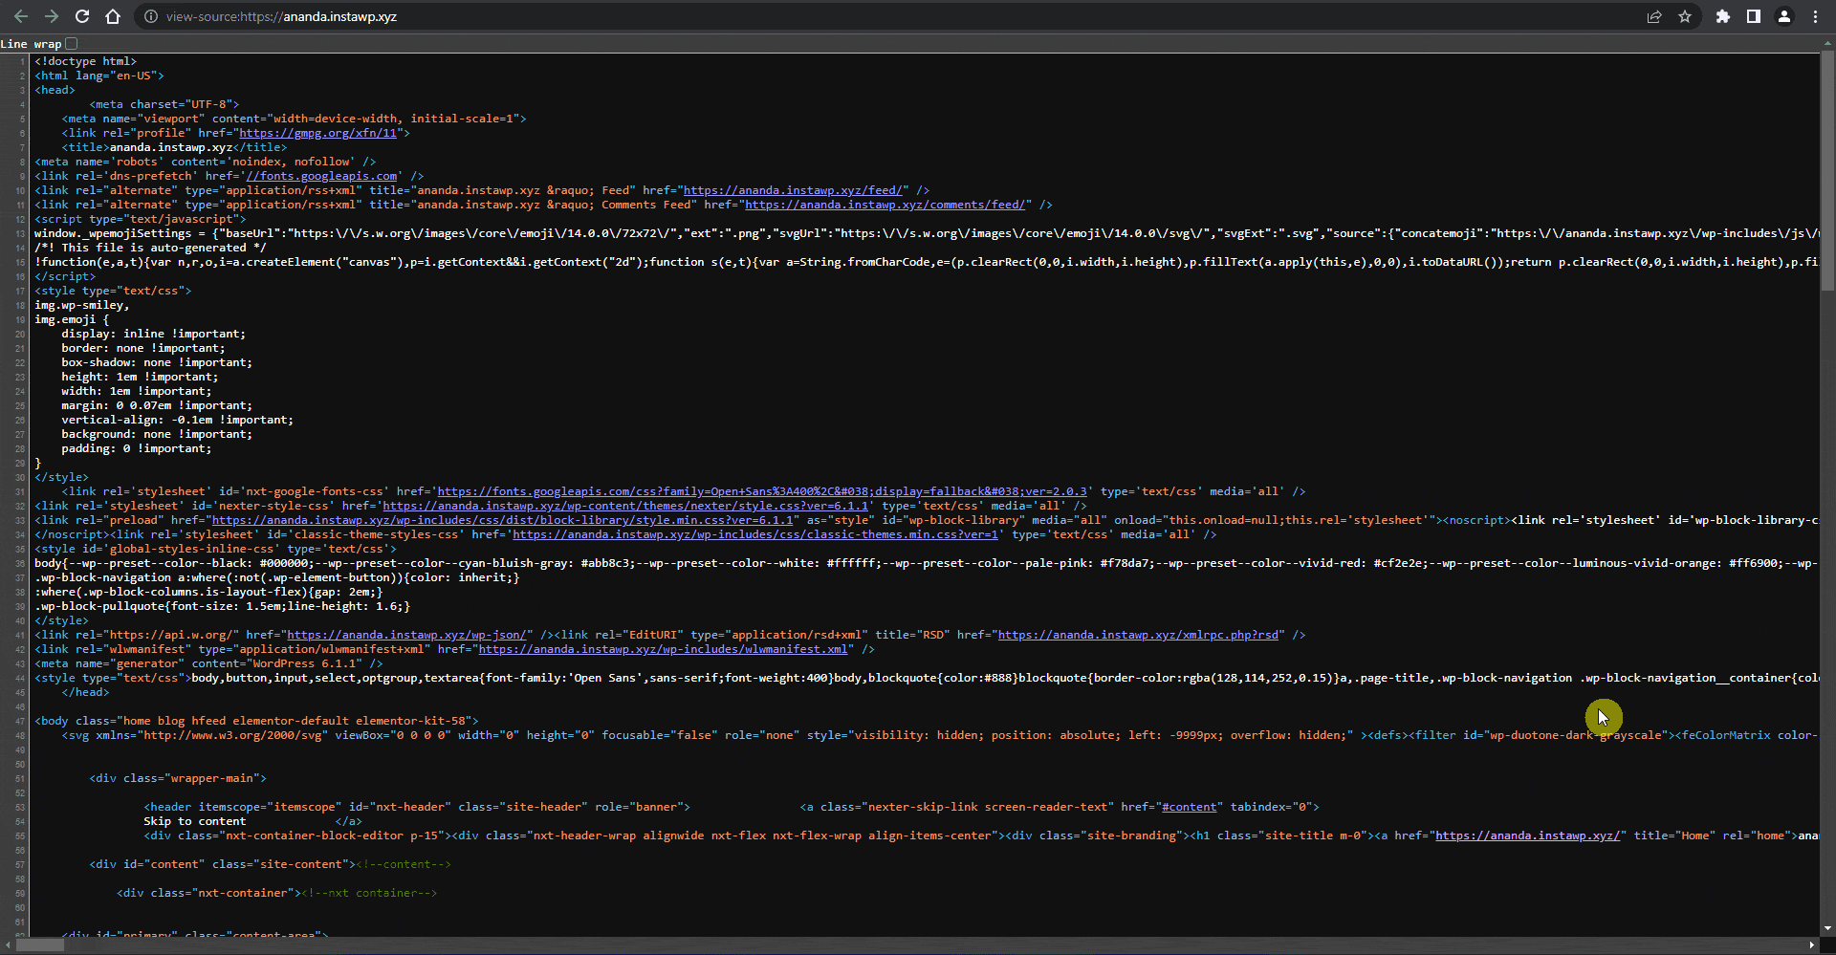1836x955 pixels.
Task: Show the browser side panel
Action: (x=1754, y=16)
